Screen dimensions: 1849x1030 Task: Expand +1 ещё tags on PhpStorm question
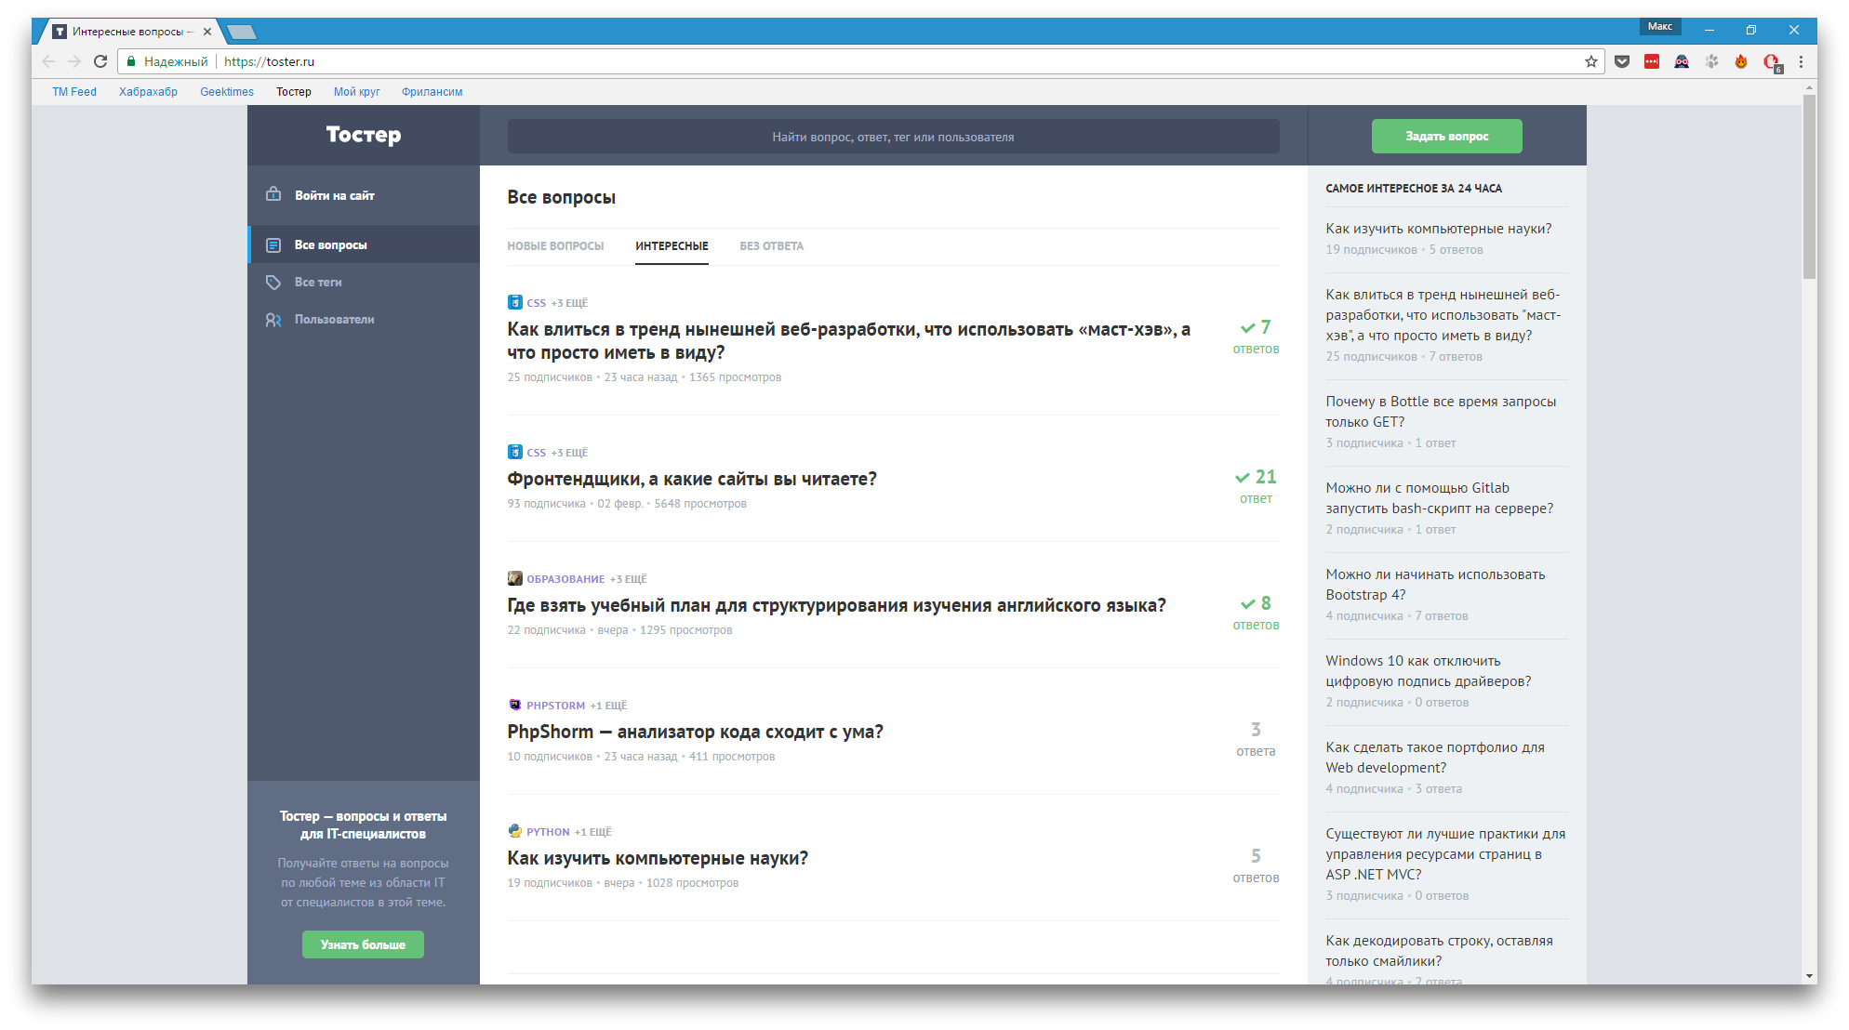point(608,706)
